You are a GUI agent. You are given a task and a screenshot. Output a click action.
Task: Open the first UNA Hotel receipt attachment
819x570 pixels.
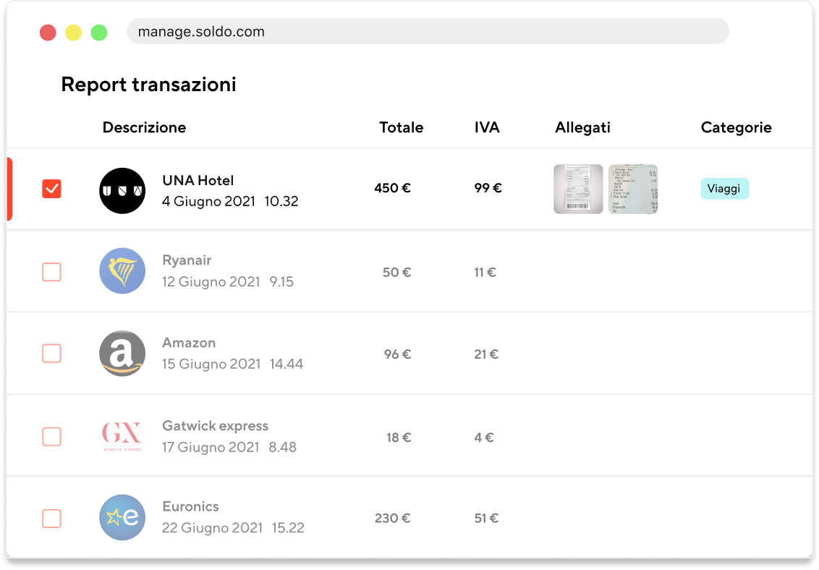(577, 190)
